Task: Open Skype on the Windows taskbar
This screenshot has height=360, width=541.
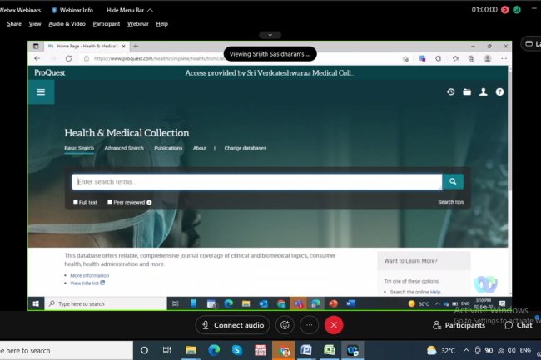Action: click(237, 350)
